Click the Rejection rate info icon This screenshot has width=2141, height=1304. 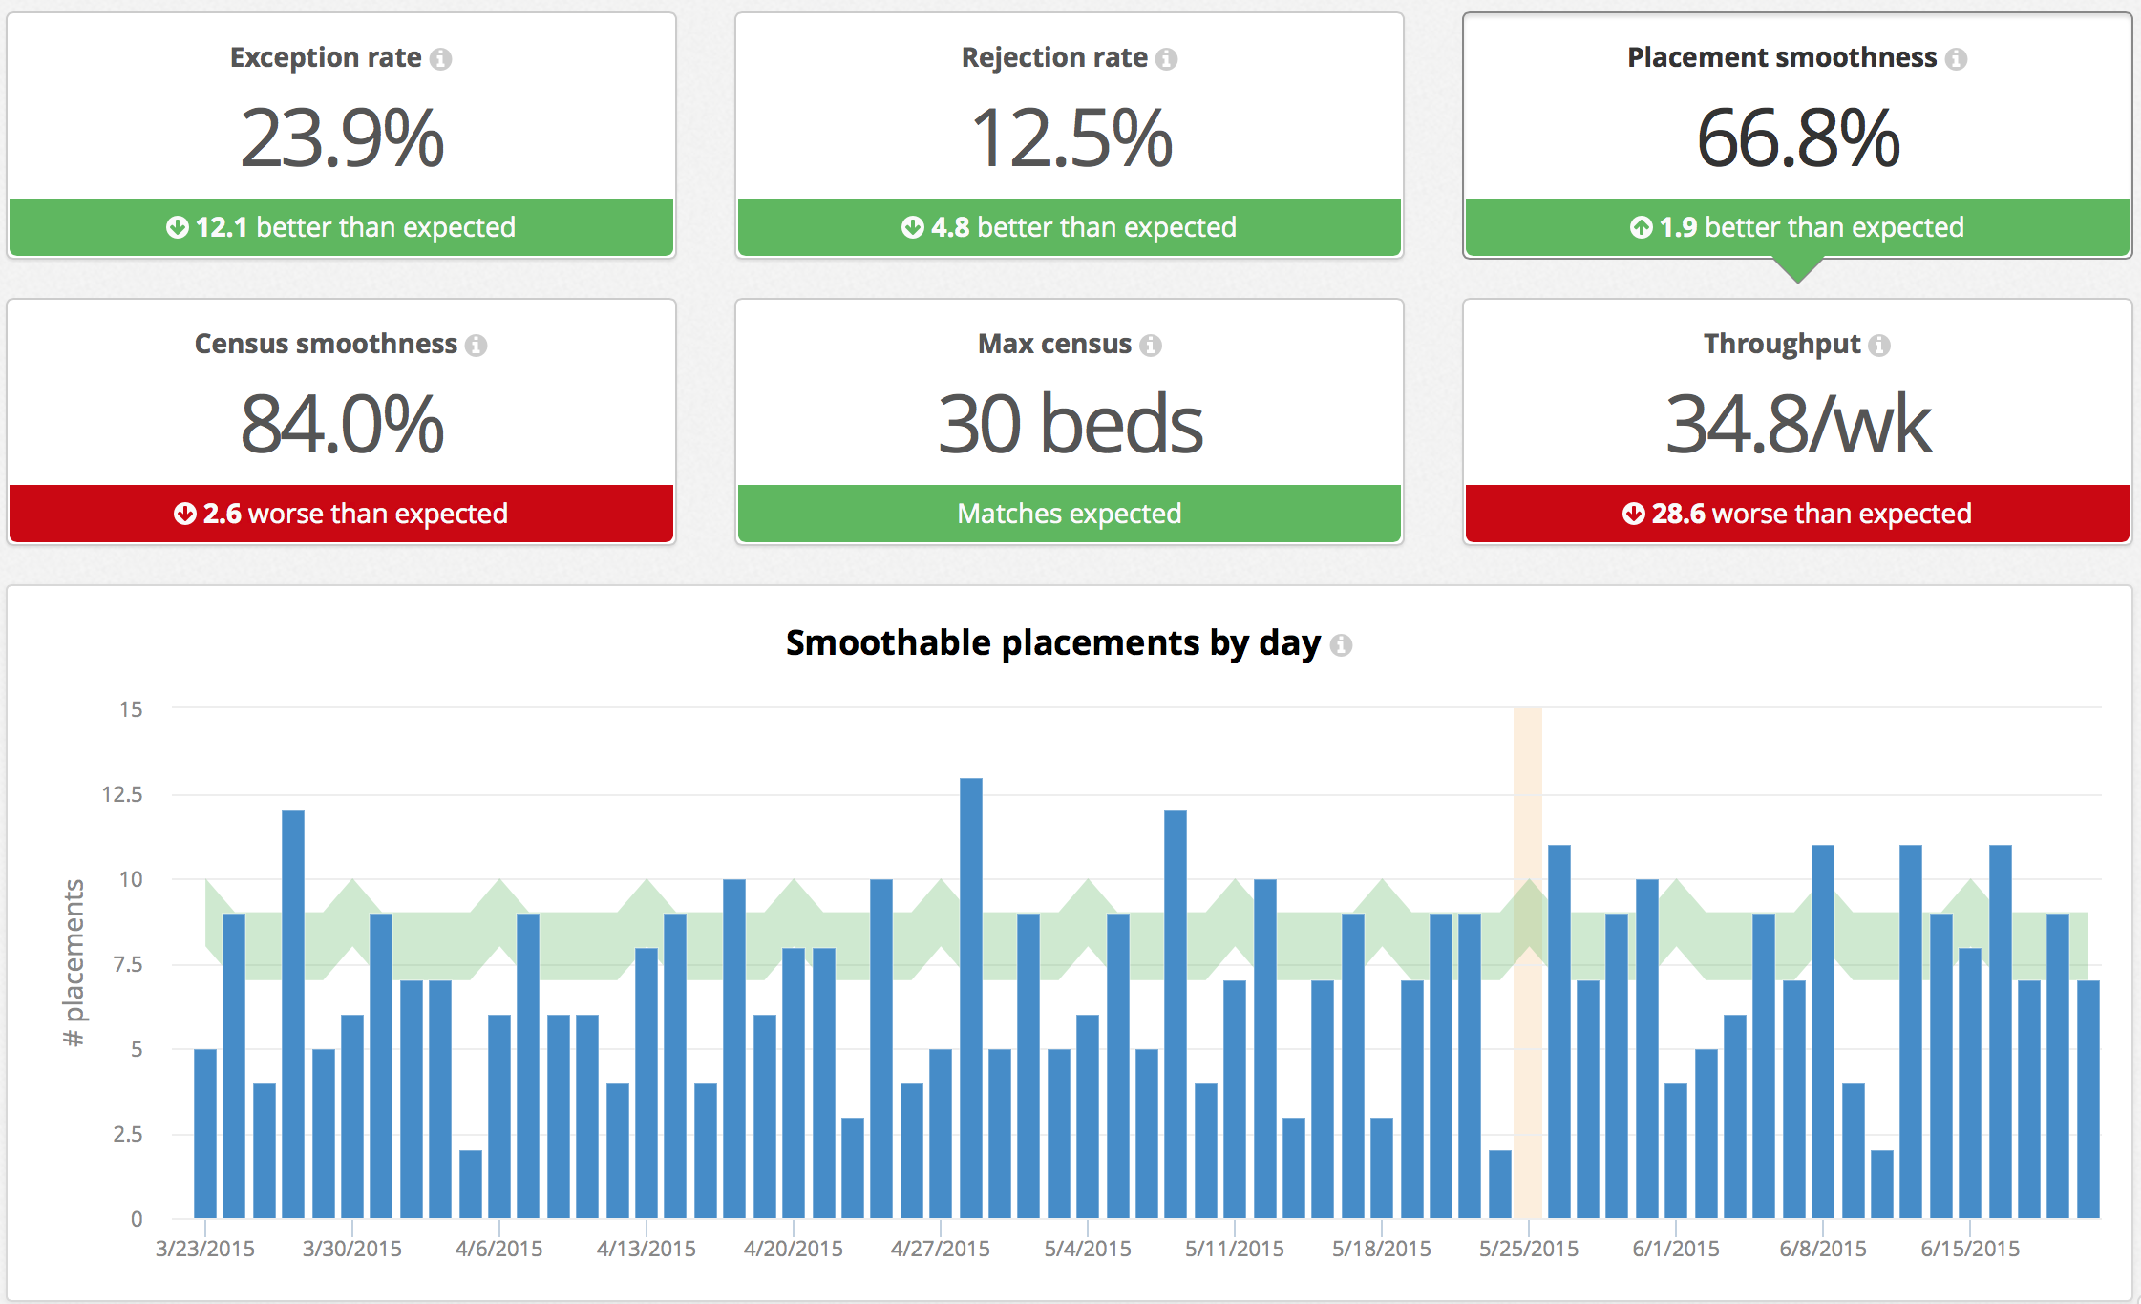(1166, 59)
